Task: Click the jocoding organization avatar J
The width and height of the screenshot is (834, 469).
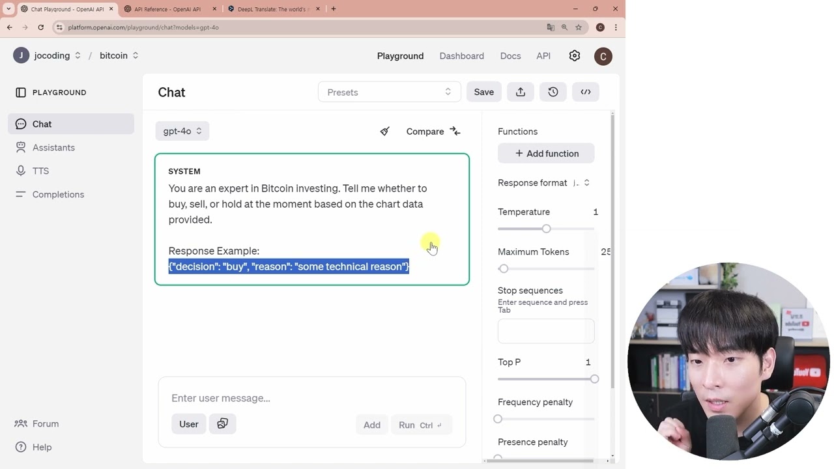Action: click(x=21, y=55)
